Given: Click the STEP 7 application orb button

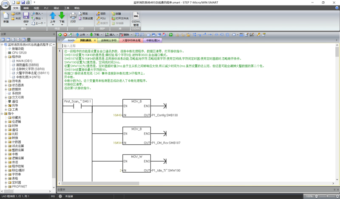Looking at the screenshot, I should (x=5, y=5).
